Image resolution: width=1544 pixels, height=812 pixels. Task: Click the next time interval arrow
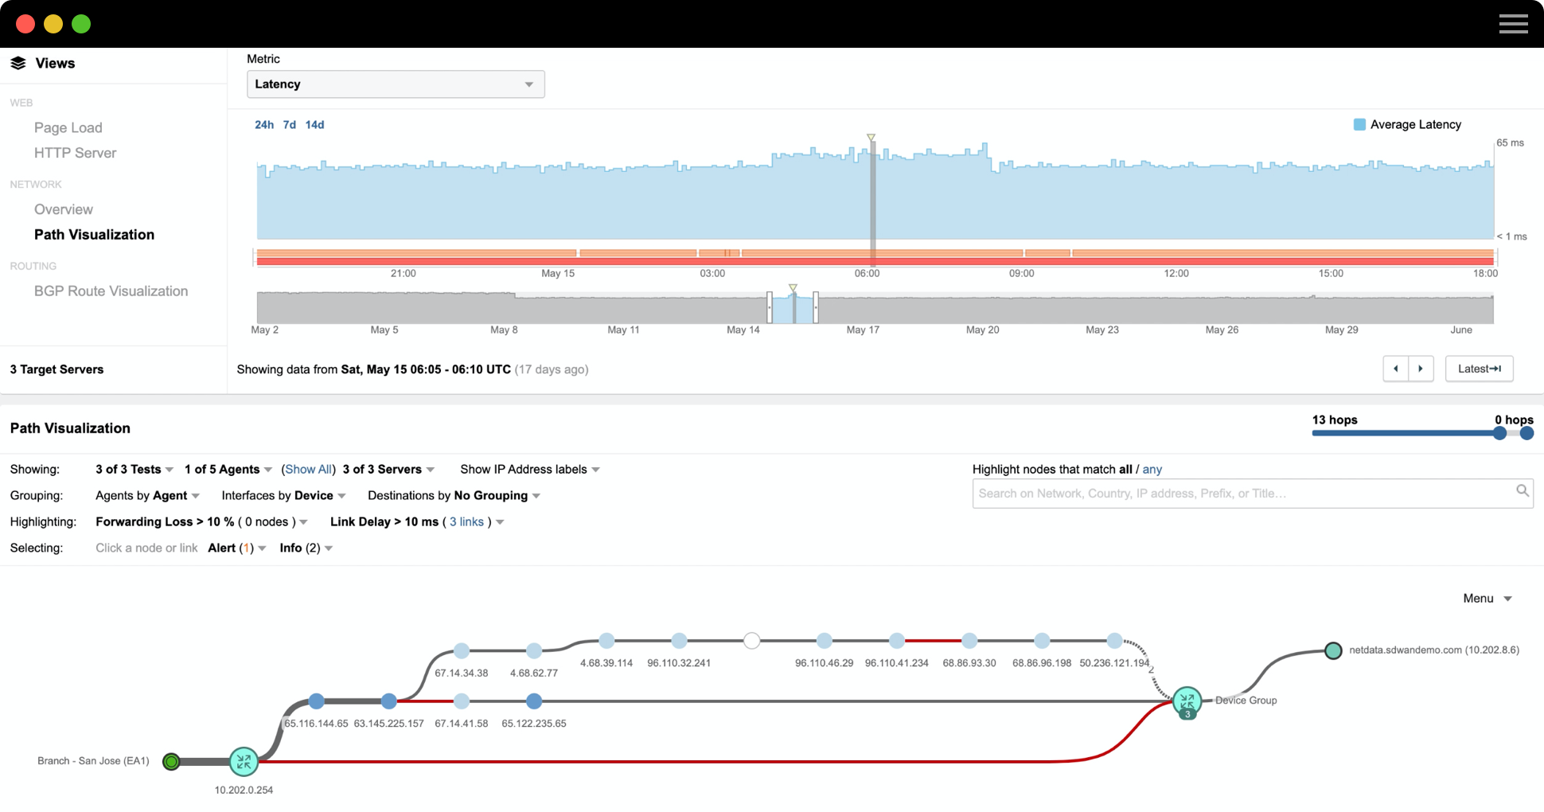[x=1421, y=369]
